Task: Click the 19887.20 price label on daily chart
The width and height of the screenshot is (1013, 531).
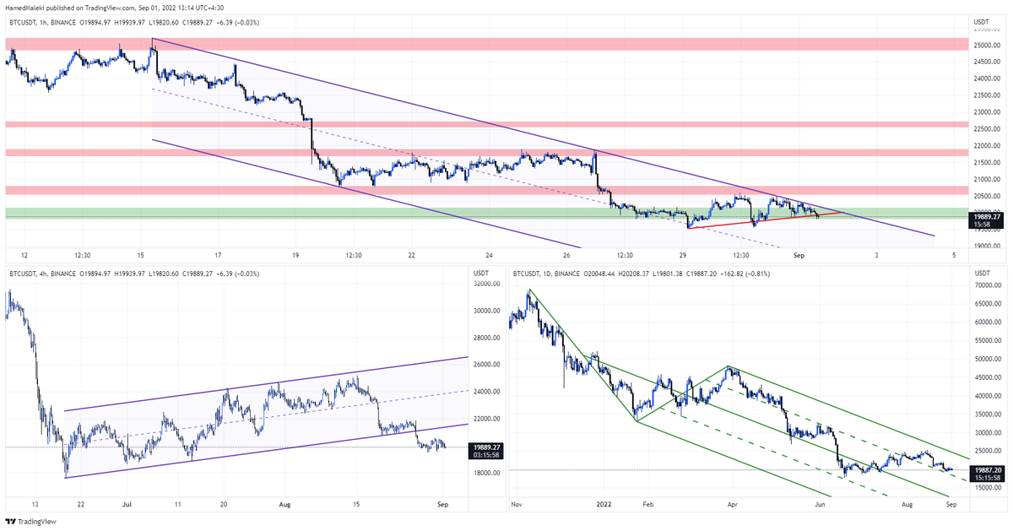Action: point(986,469)
